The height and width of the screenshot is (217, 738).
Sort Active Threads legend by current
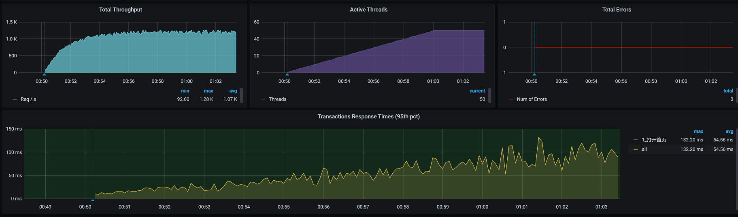[x=477, y=91]
